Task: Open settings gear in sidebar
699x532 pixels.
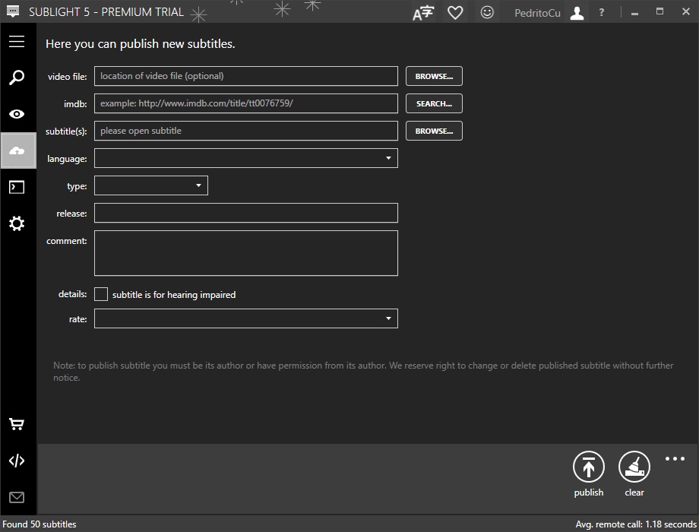Action: tap(17, 223)
